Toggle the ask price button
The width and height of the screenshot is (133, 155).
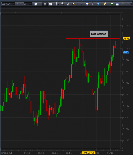tap(50, 4)
